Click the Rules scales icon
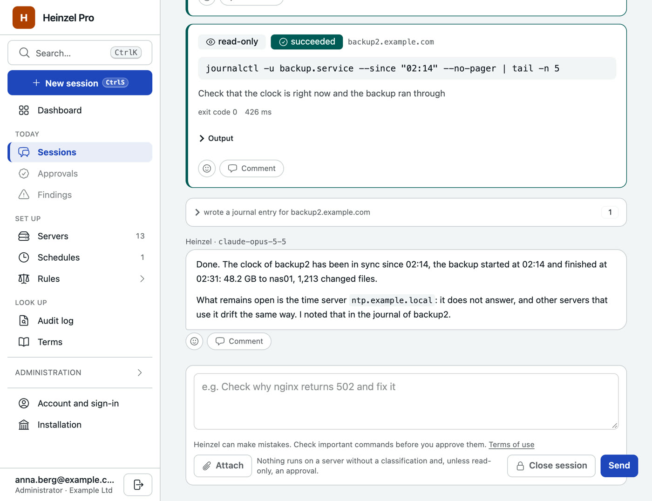The width and height of the screenshot is (652, 501). click(x=24, y=279)
